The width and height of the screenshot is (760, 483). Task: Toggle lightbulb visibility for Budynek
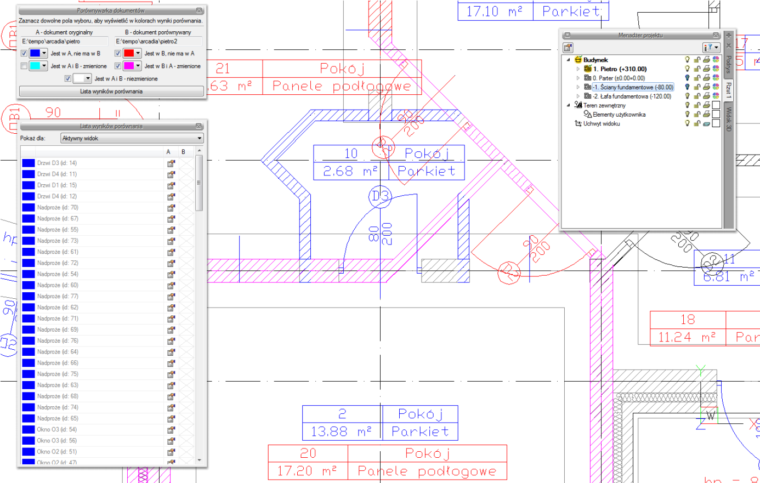(687, 60)
